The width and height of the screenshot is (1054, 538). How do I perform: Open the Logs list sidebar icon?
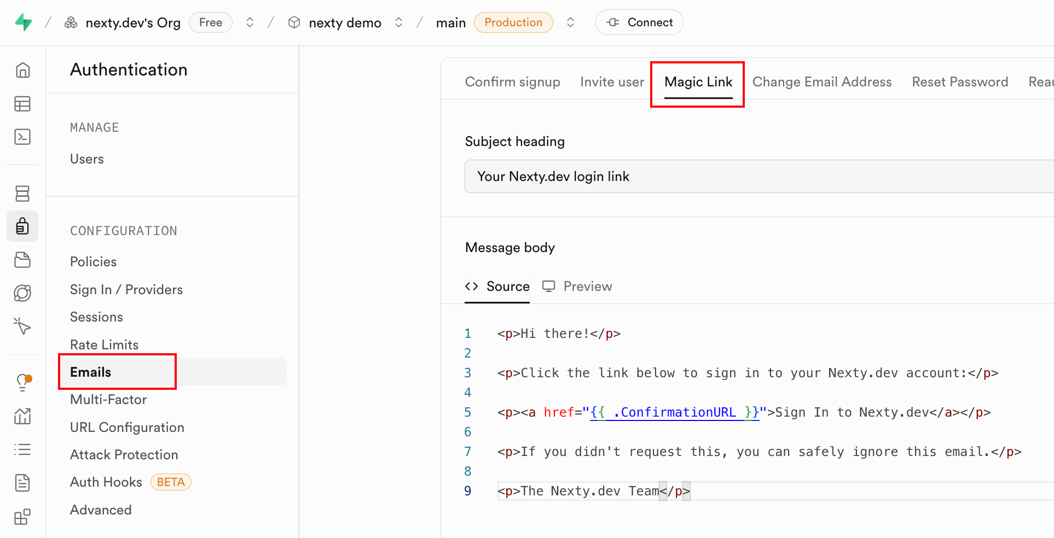tap(22, 449)
